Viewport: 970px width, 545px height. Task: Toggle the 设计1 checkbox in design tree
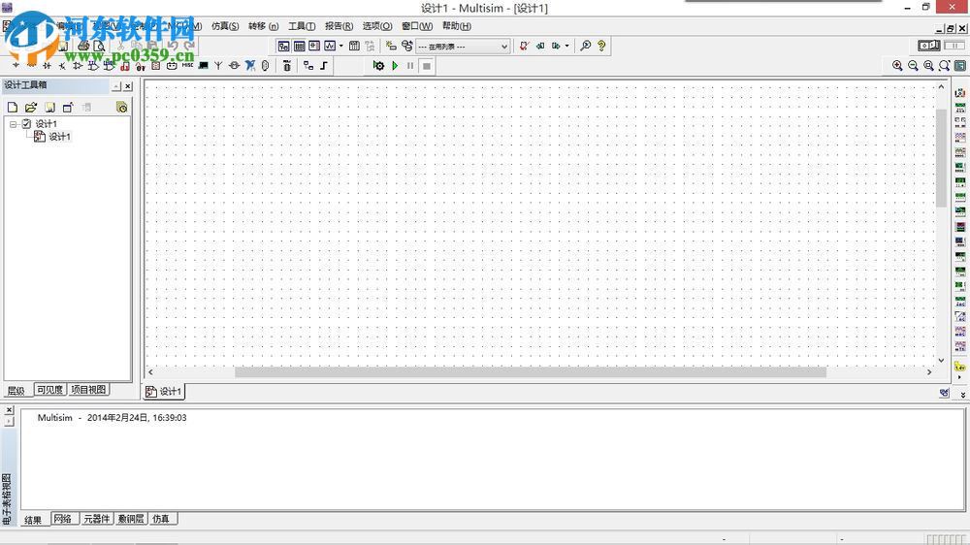pyautogui.click(x=26, y=124)
